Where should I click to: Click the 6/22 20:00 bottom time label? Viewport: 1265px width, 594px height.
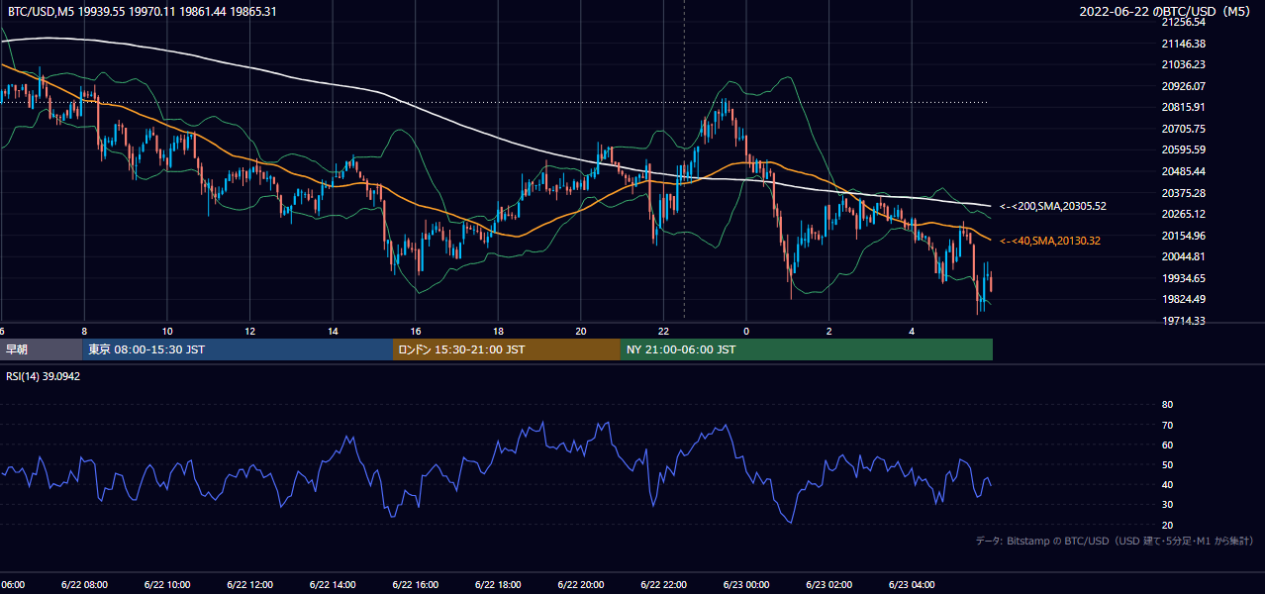pyautogui.click(x=581, y=584)
